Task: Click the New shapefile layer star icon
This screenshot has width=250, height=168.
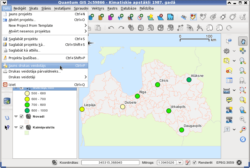Action: (150, 17)
